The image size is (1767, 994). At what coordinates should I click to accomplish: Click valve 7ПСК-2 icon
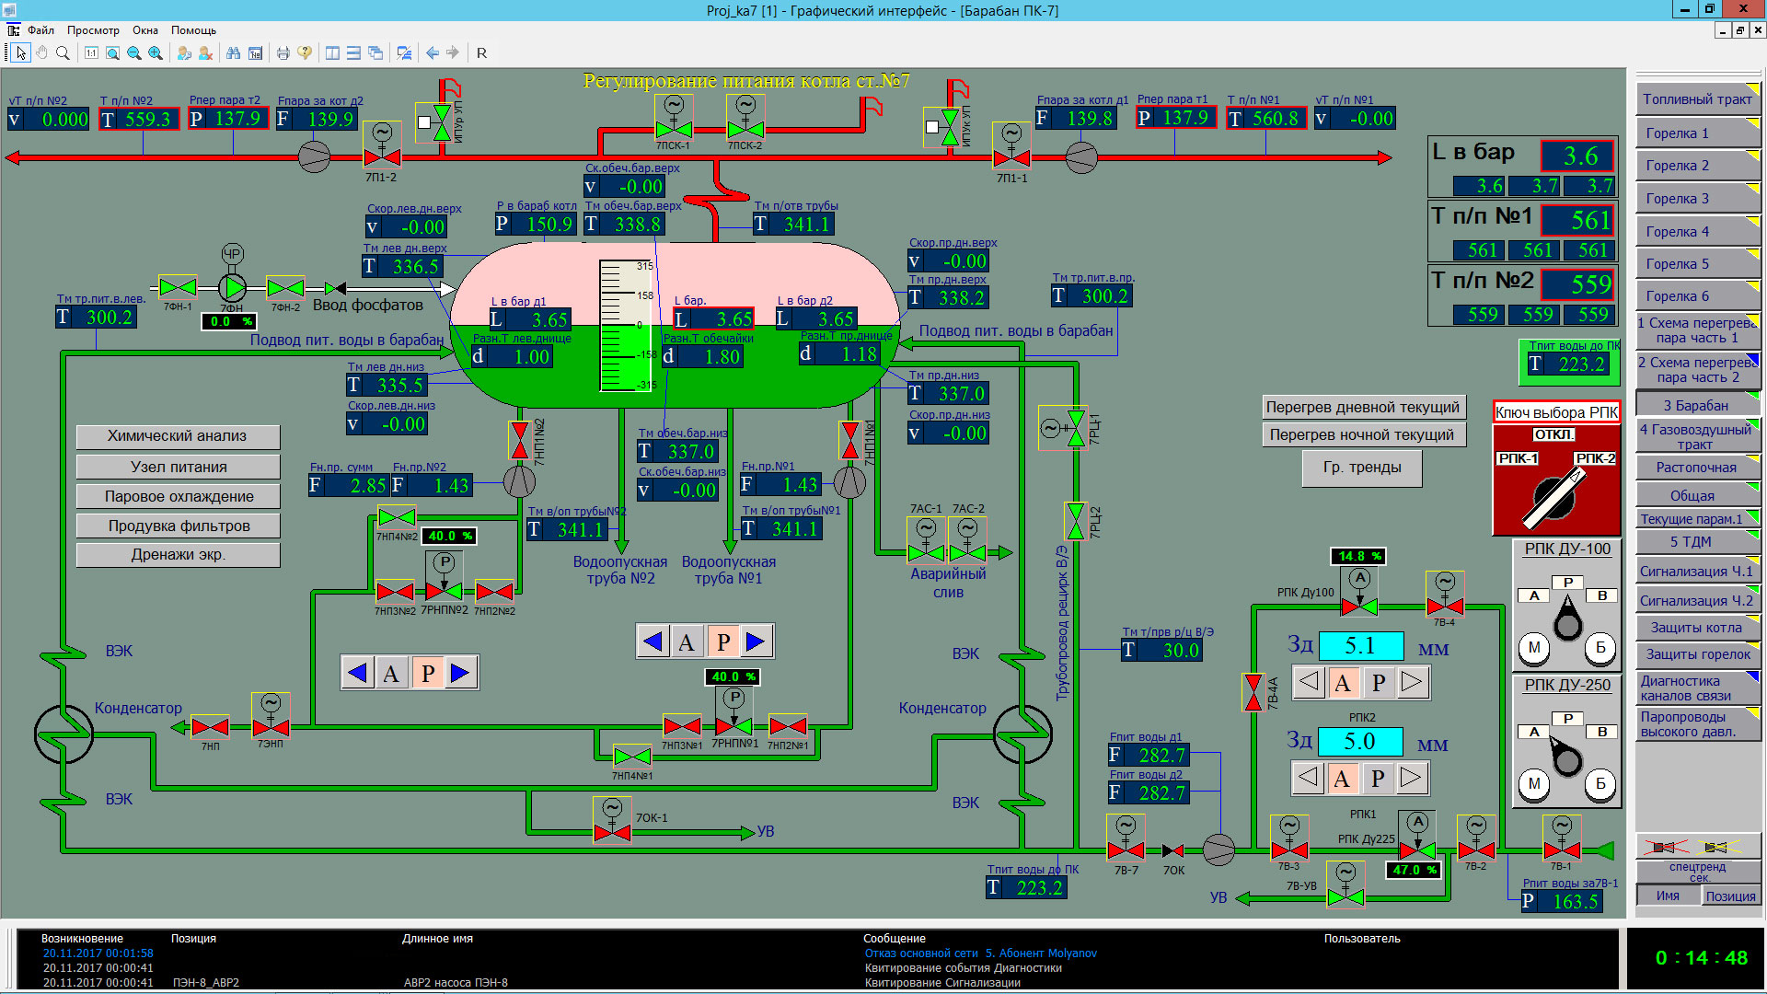tap(745, 118)
